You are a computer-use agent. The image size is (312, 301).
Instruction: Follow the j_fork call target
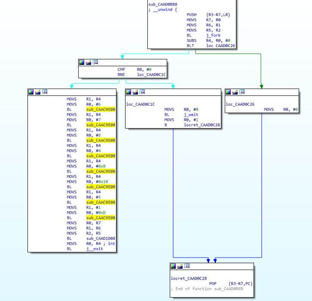tap(213, 35)
